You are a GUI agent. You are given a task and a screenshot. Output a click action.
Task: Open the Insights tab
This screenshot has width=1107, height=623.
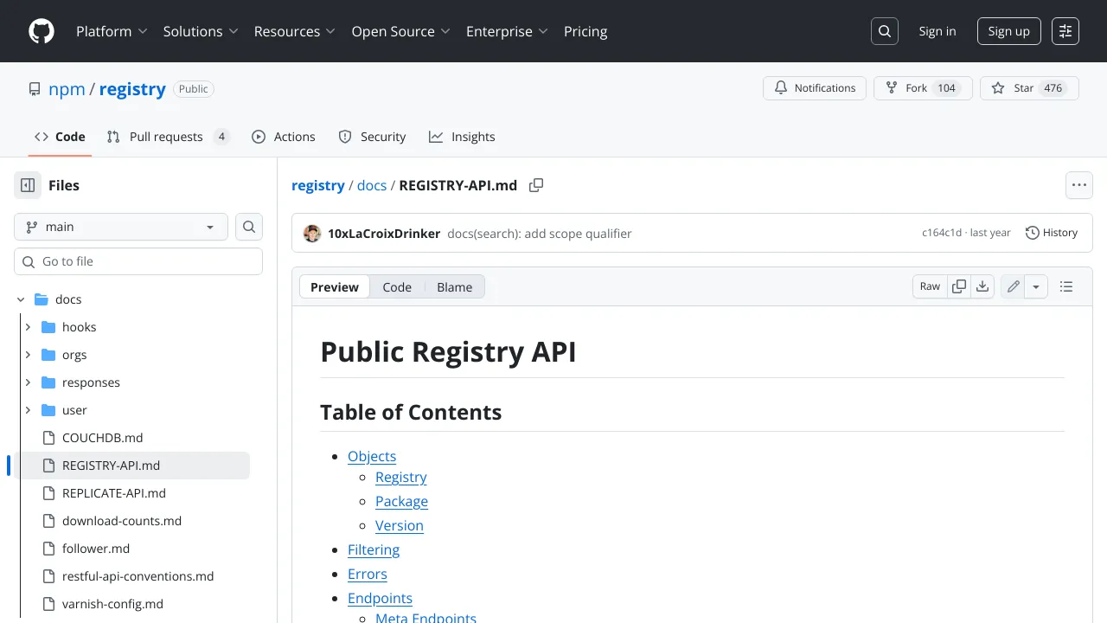pyautogui.click(x=462, y=137)
